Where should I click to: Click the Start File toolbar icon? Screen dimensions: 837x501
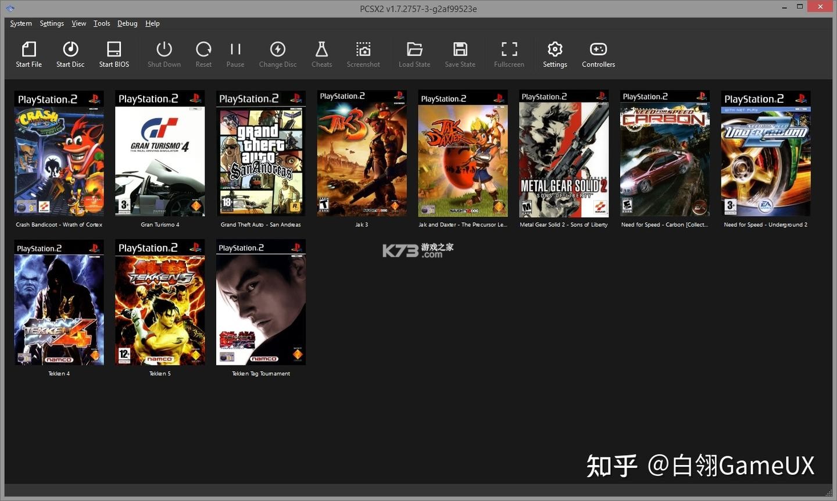pyautogui.click(x=28, y=49)
